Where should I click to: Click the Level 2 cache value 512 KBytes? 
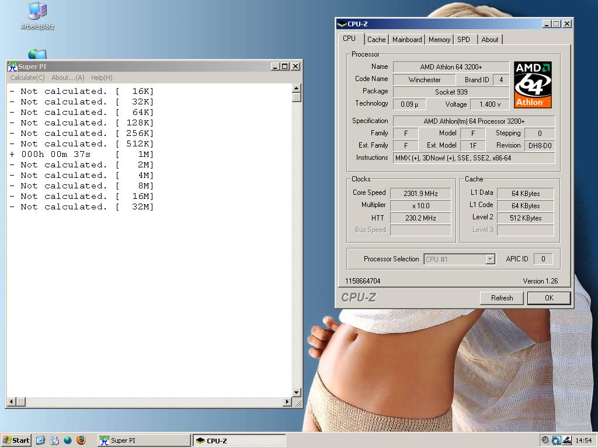click(526, 218)
